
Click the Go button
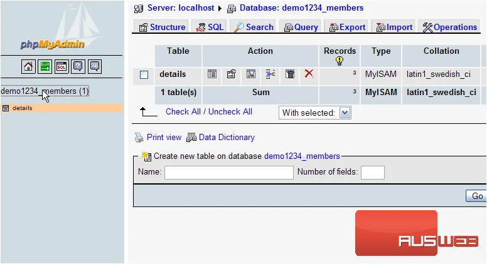pyautogui.click(x=477, y=196)
